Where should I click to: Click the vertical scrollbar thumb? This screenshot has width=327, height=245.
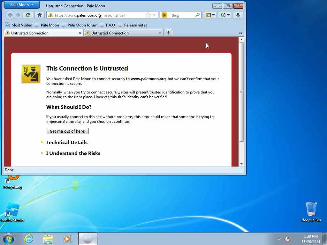241,92
